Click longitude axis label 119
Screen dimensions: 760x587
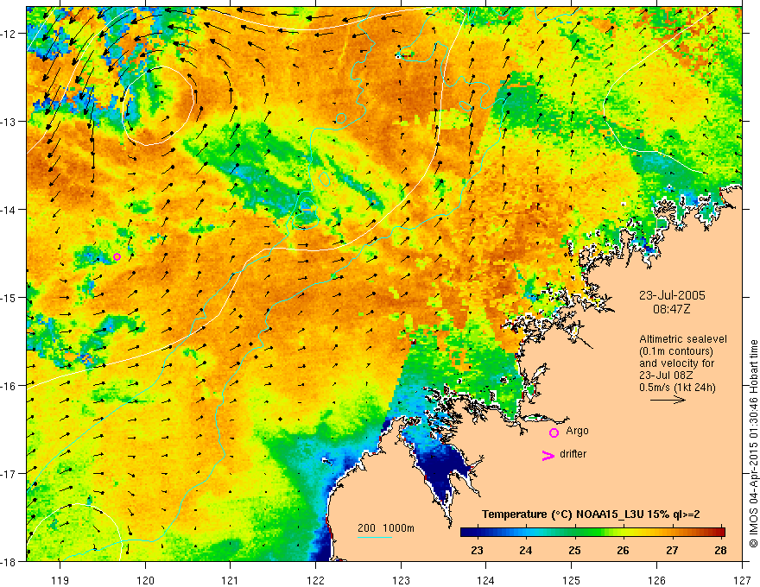coord(60,580)
